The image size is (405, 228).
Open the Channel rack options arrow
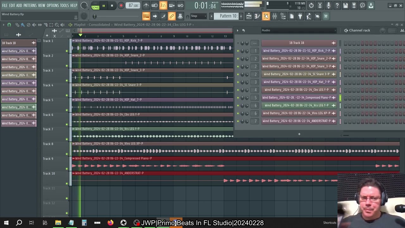point(238,30)
